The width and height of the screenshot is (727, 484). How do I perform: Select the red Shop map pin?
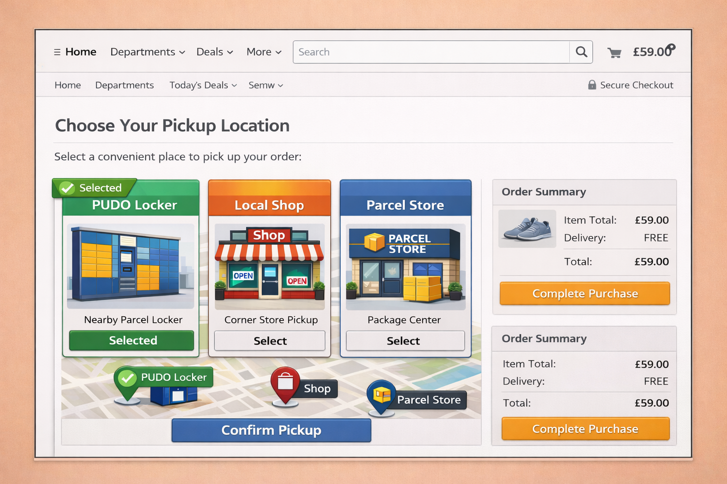[285, 383]
